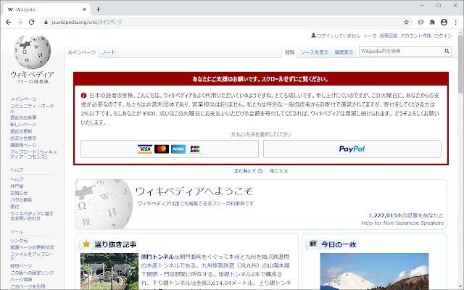The width and height of the screenshot is (464, 290).
Task: Open the extensions puzzle icon
Action: tap(432, 22)
